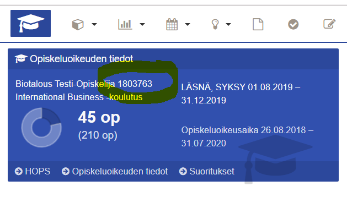
Task: Click the Opiskeluoikeuden tiedot panel header
Action: pos(173,59)
